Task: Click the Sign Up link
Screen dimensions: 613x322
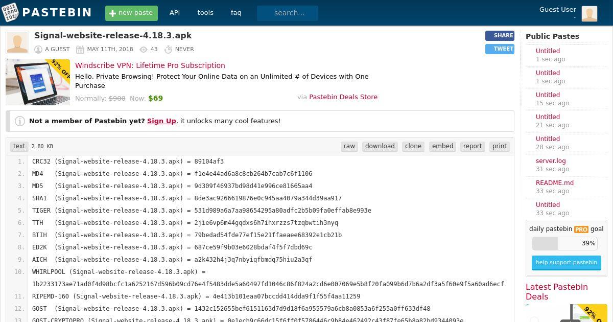Action: [161, 121]
